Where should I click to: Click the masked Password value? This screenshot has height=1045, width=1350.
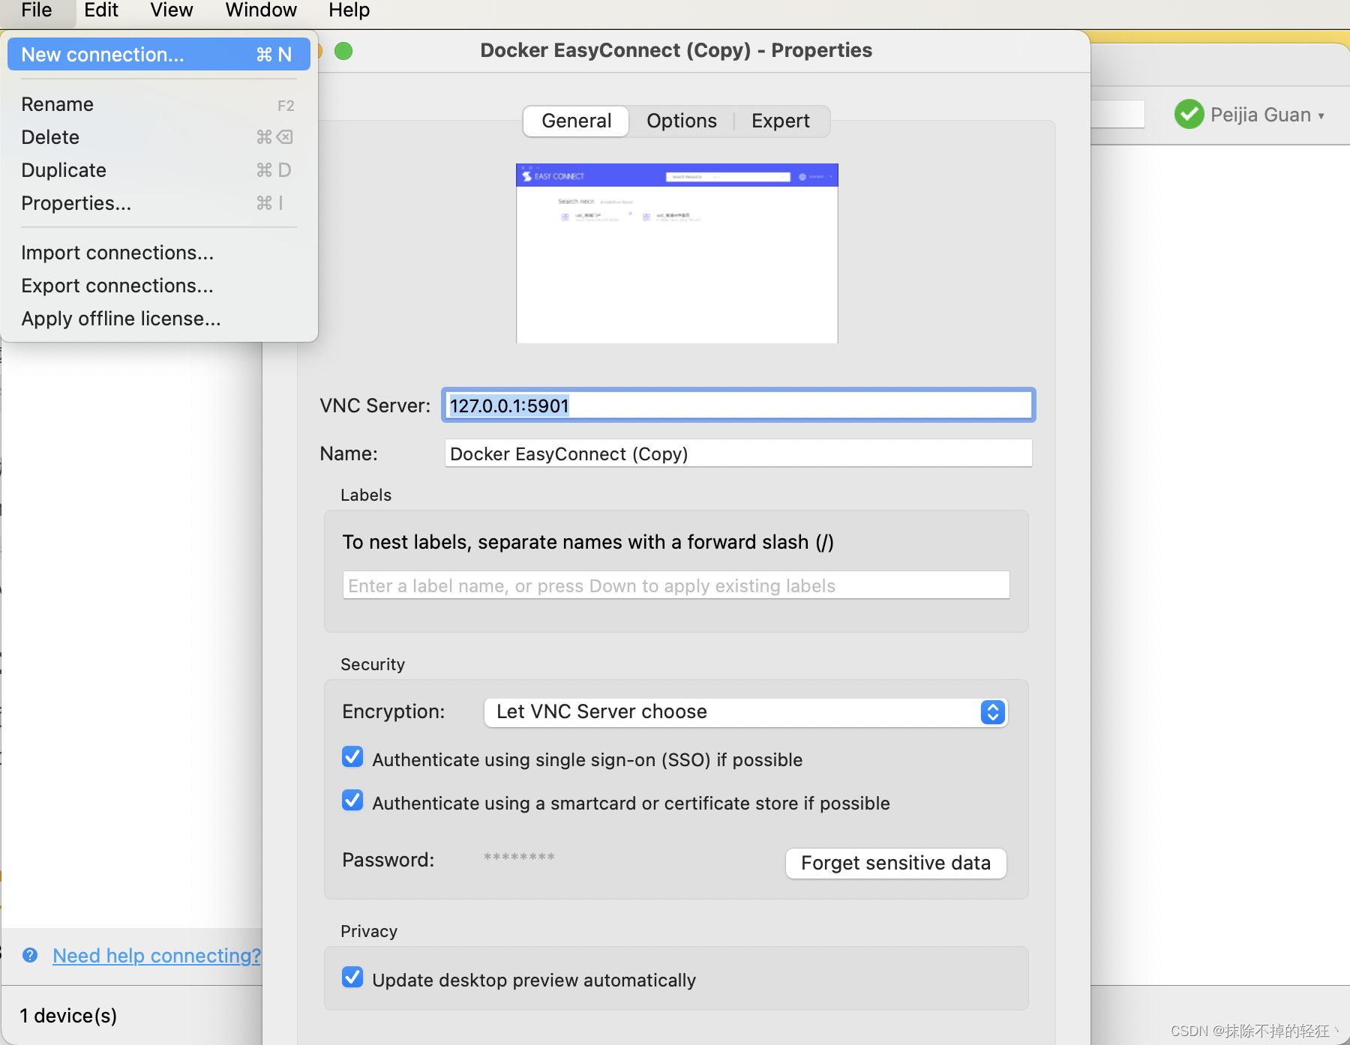519,858
